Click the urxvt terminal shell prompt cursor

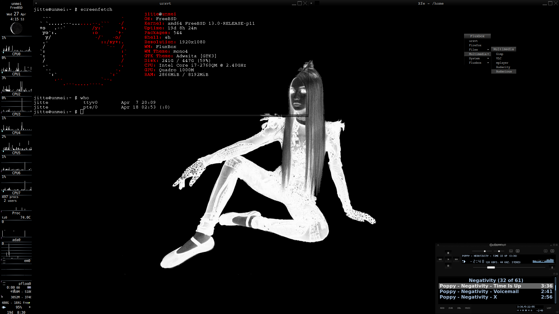tap(82, 112)
